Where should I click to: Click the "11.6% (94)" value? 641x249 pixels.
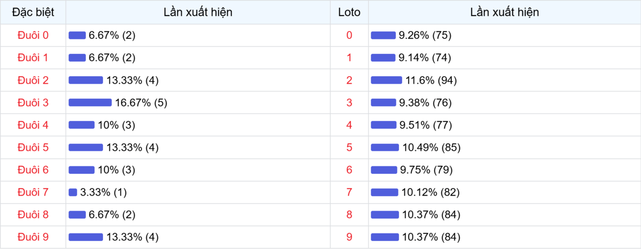[431, 80]
